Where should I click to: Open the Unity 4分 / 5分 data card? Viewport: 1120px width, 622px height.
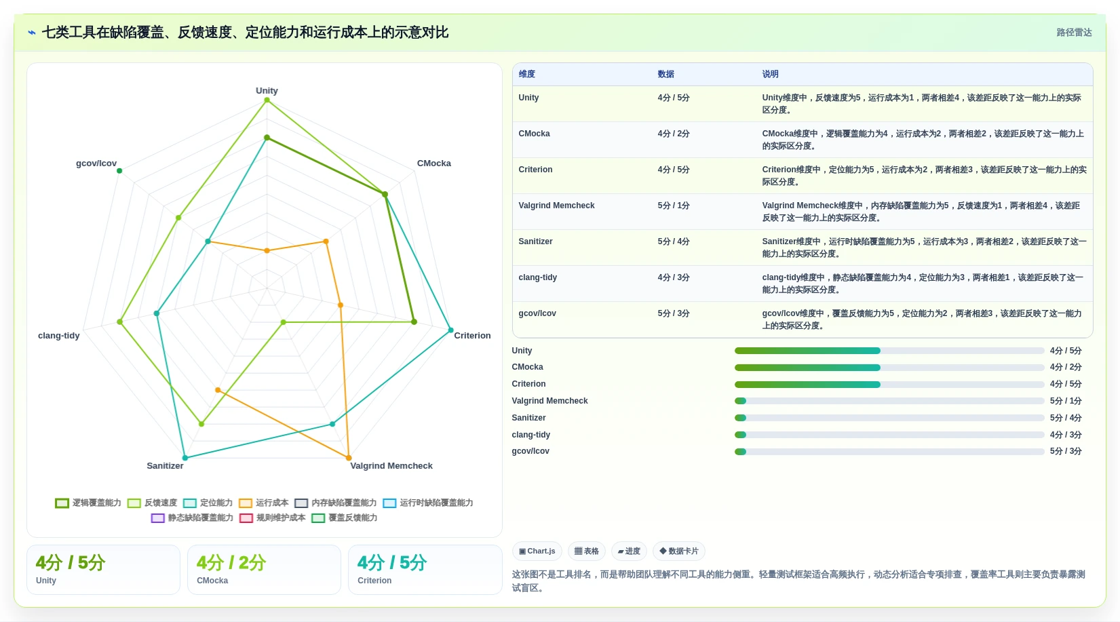point(103,570)
